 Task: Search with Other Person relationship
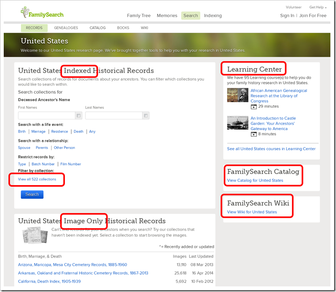[x=64, y=147]
